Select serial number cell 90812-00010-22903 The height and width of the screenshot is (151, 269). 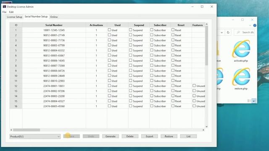pos(54,81)
